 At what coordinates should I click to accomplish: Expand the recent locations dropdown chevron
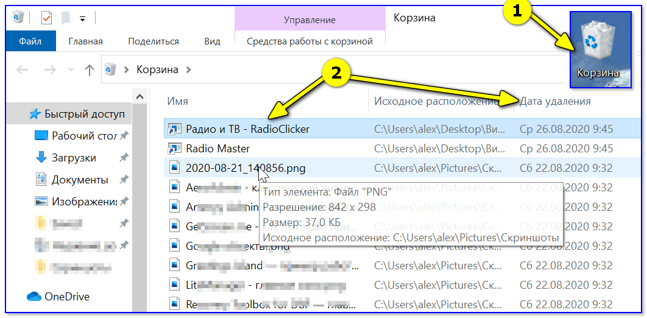[71, 70]
